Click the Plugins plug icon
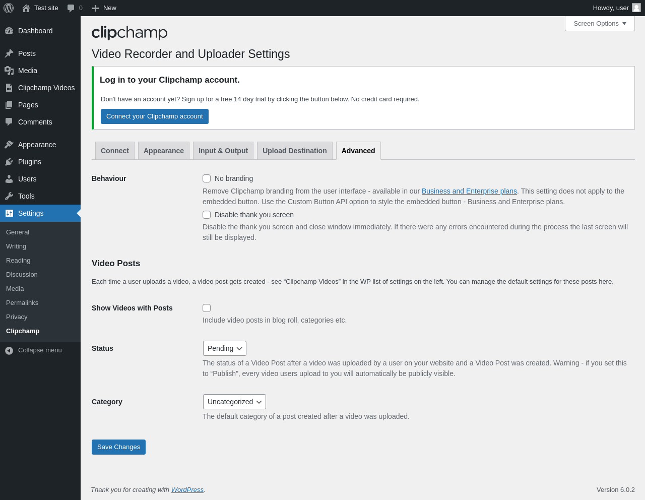Viewport: 645px width, 500px height. coord(9,162)
